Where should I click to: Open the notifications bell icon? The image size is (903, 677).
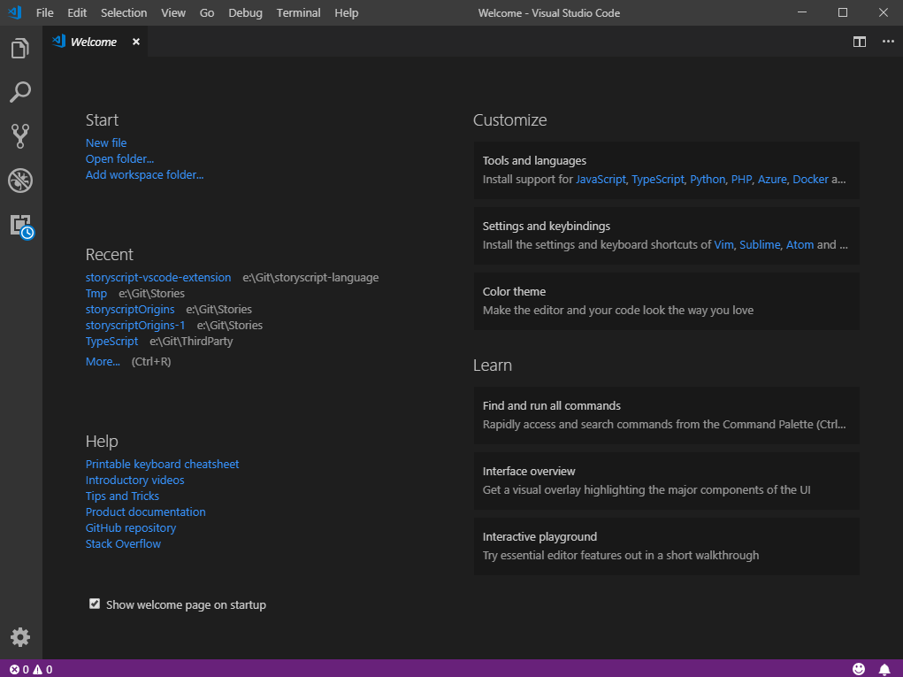point(884,669)
